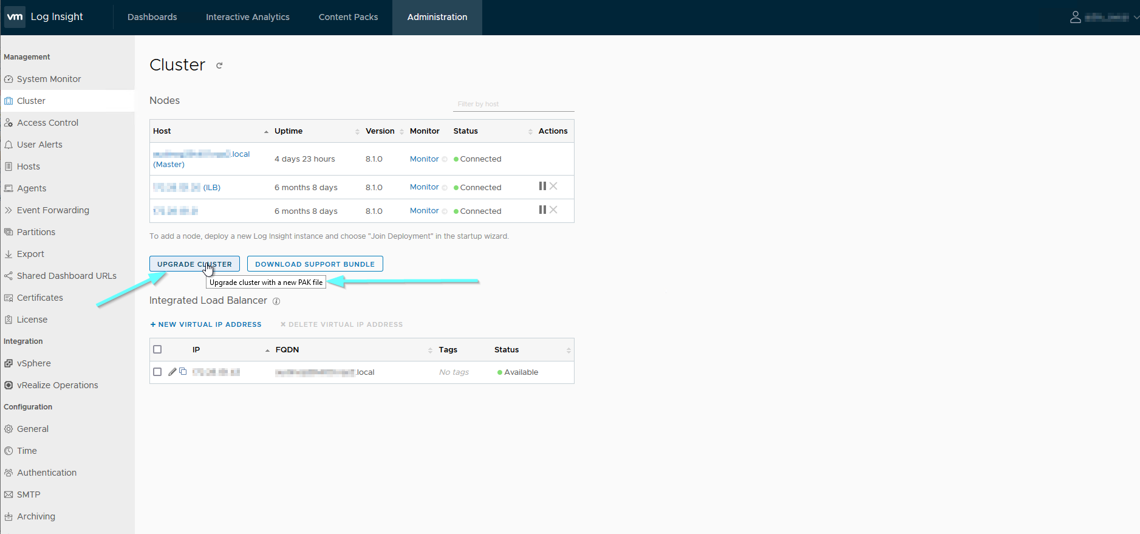This screenshot has width=1140, height=534.
Task: Click Download Support Bundle button
Action: pyautogui.click(x=315, y=264)
